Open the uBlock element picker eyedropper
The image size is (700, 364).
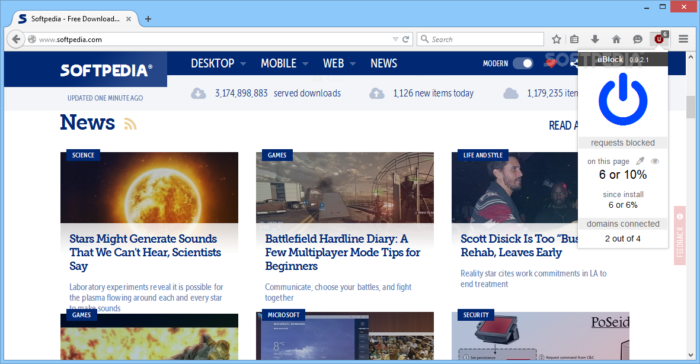(640, 161)
